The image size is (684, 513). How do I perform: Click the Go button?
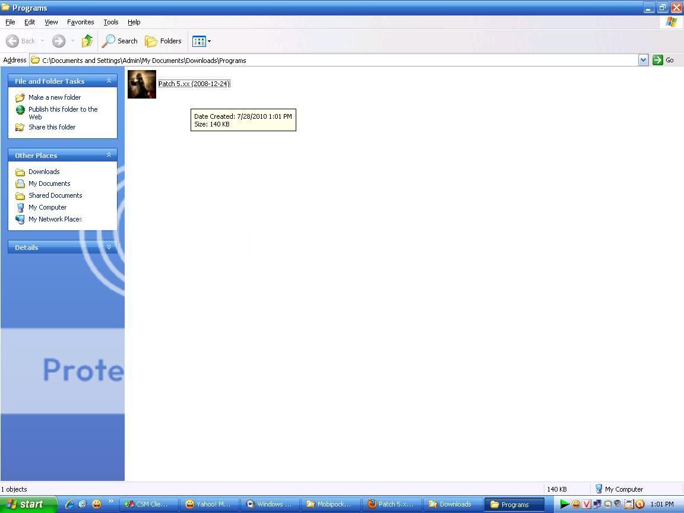pyautogui.click(x=663, y=60)
